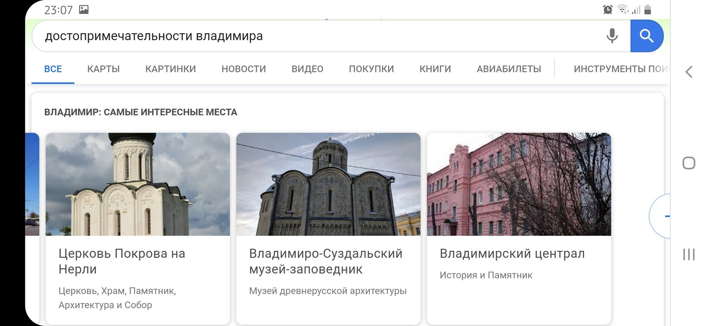Switch to the КНИГИ tab

click(x=435, y=69)
